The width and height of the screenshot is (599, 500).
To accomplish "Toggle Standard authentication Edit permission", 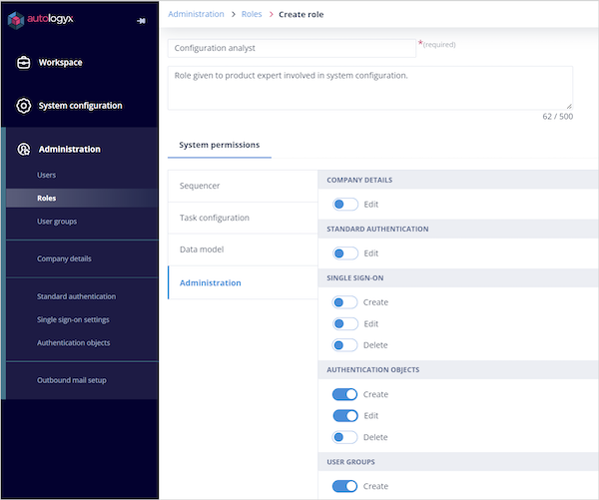I will point(345,253).
